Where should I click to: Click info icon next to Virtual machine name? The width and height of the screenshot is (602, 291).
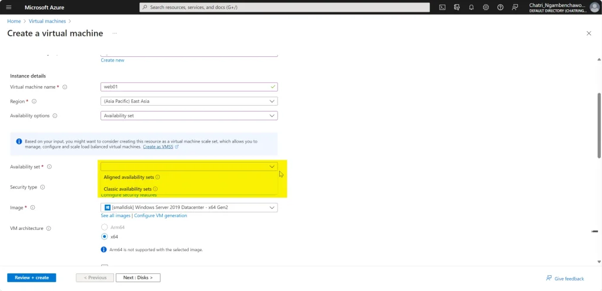[x=65, y=87]
